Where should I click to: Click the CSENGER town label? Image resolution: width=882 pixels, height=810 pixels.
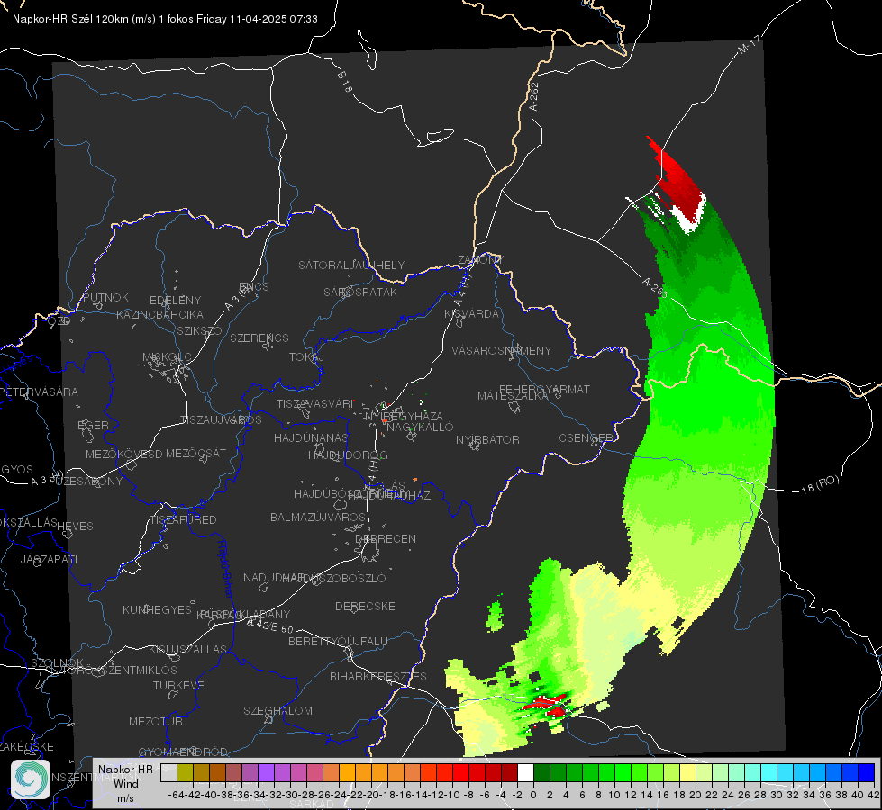pos(586,438)
